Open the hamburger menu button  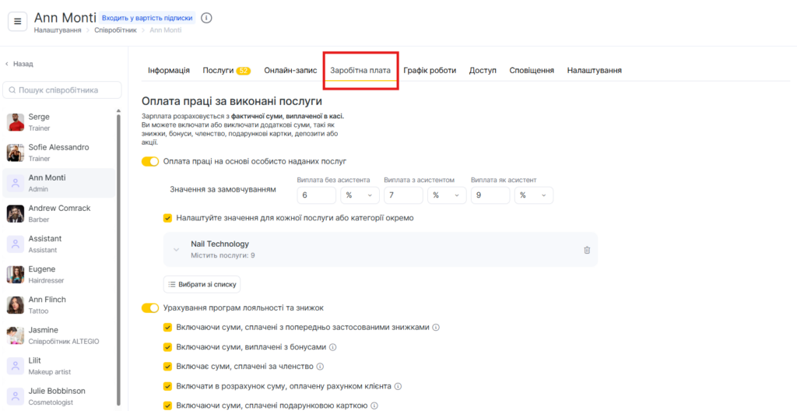tap(18, 21)
